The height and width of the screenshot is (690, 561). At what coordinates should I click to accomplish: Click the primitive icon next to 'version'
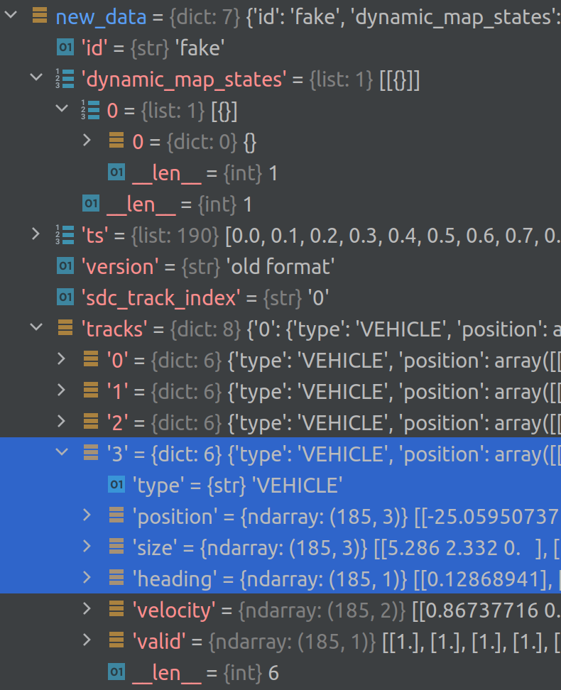tap(65, 266)
